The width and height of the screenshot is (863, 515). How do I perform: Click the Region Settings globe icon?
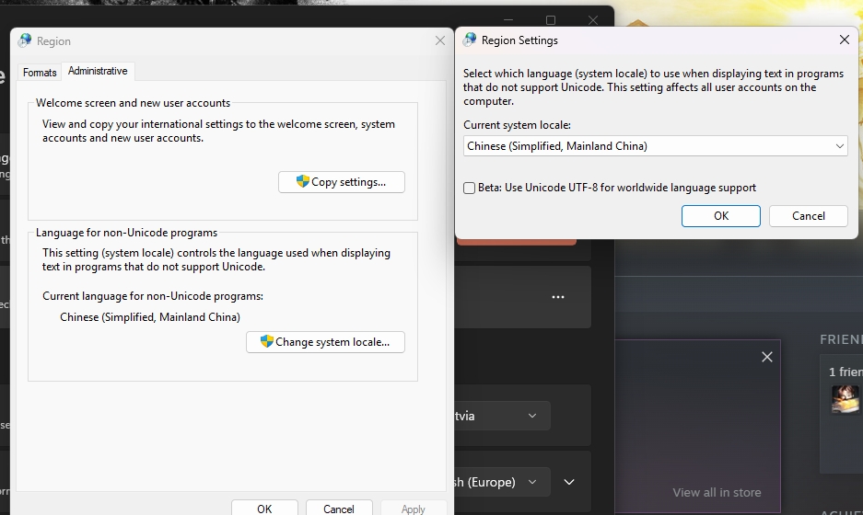point(470,40)
